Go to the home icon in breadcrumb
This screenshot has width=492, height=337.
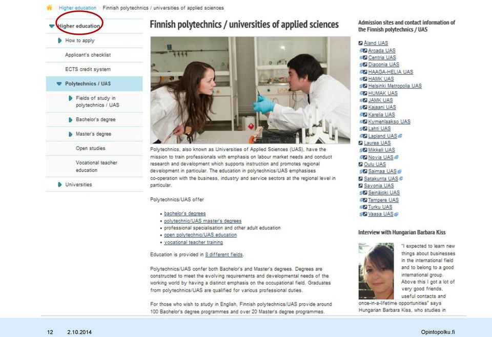click(49, 8)
